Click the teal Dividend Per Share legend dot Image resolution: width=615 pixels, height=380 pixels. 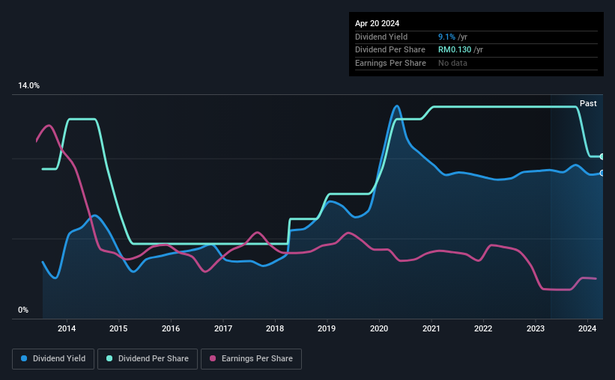click(x=109, y=358)
